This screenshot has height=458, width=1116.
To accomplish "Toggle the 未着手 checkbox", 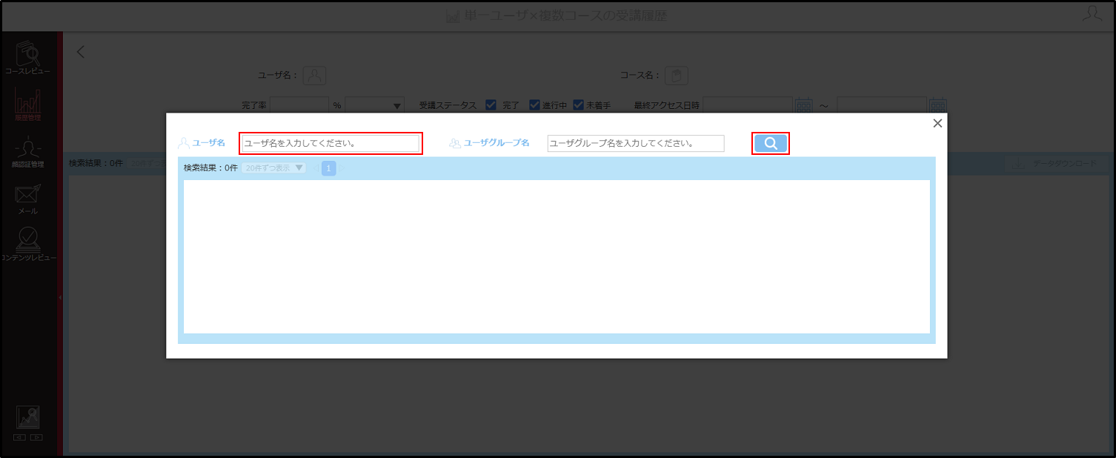I will tap(579, 105).
